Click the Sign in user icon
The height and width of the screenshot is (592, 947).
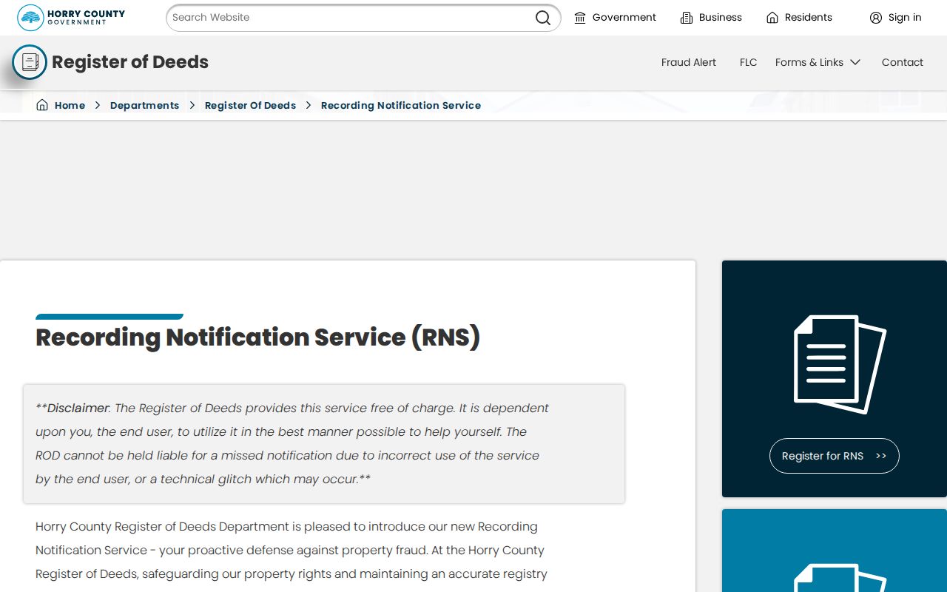(x=876, y=18)
